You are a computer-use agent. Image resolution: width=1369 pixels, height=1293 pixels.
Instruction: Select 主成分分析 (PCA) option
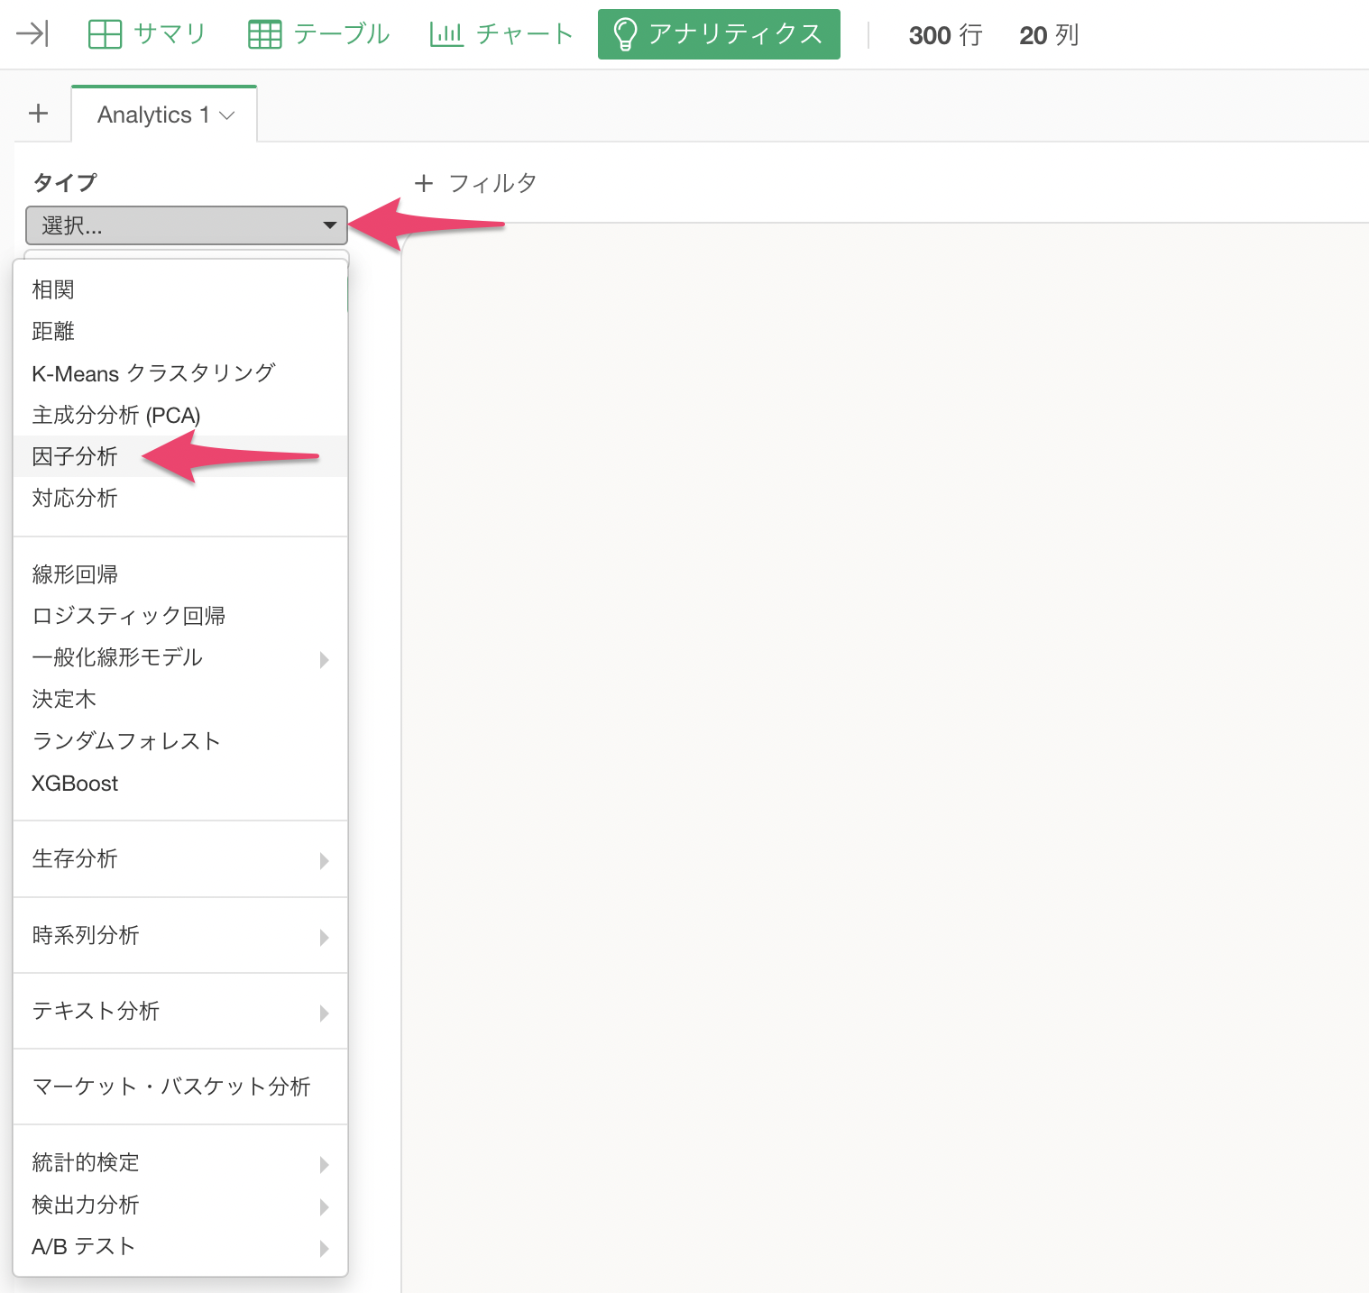pyautogui.click(x=180, y=415)
